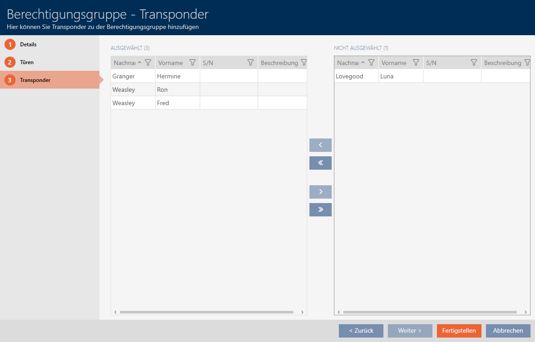Click horizontal scrollbar of selected table

(x=206, y=312)
